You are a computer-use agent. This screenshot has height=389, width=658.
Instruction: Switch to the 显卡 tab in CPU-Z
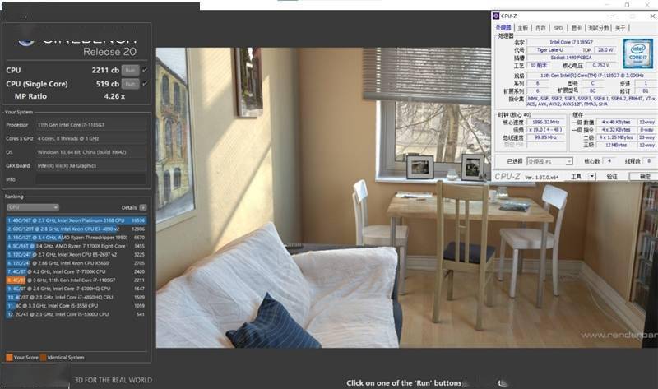(x=577, y=28)
